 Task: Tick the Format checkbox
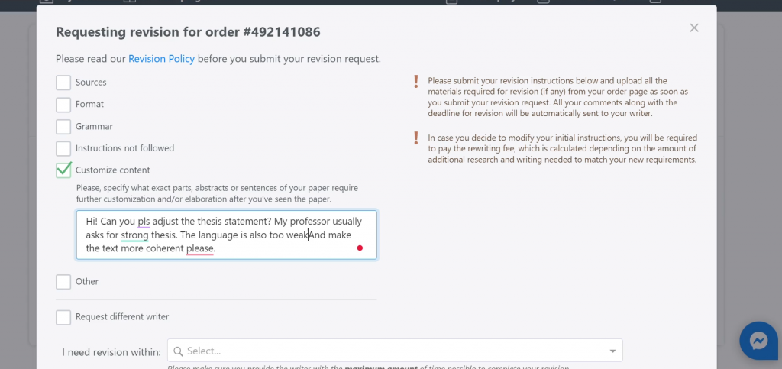(63, 105)
